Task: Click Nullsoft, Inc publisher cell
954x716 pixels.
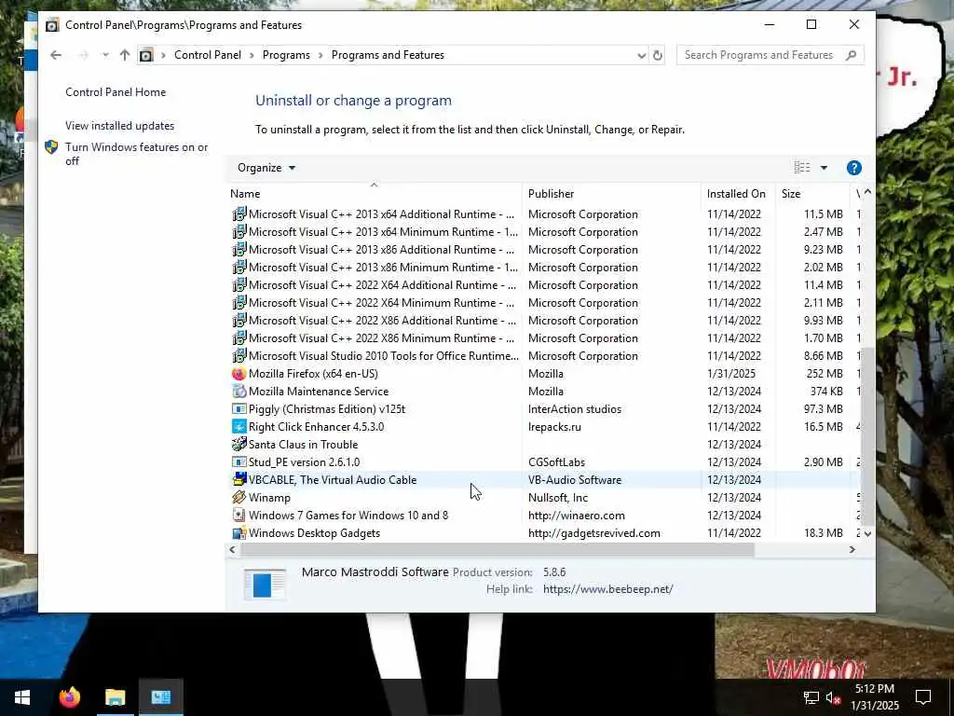Action: (558, 498)
